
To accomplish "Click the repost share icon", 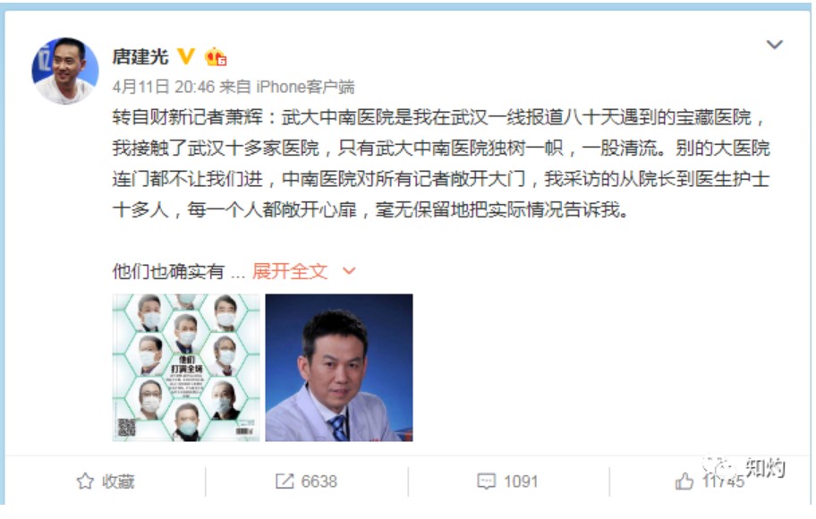I will pos(285,481).
